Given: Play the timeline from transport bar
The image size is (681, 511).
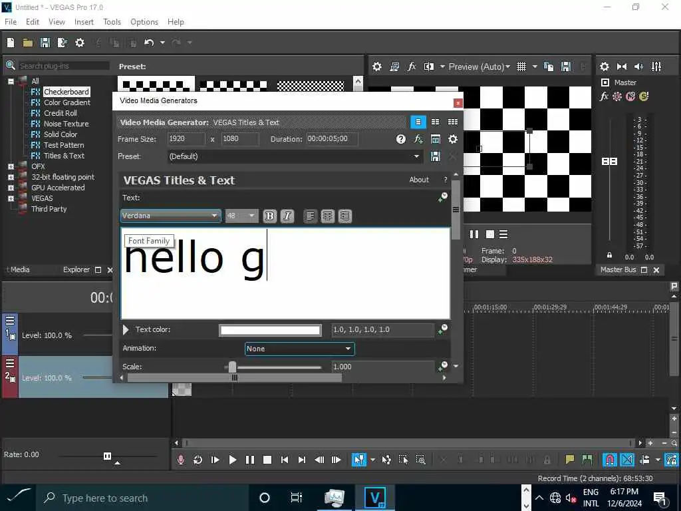Looking at the screenshot, I should (x=232, y=460).
